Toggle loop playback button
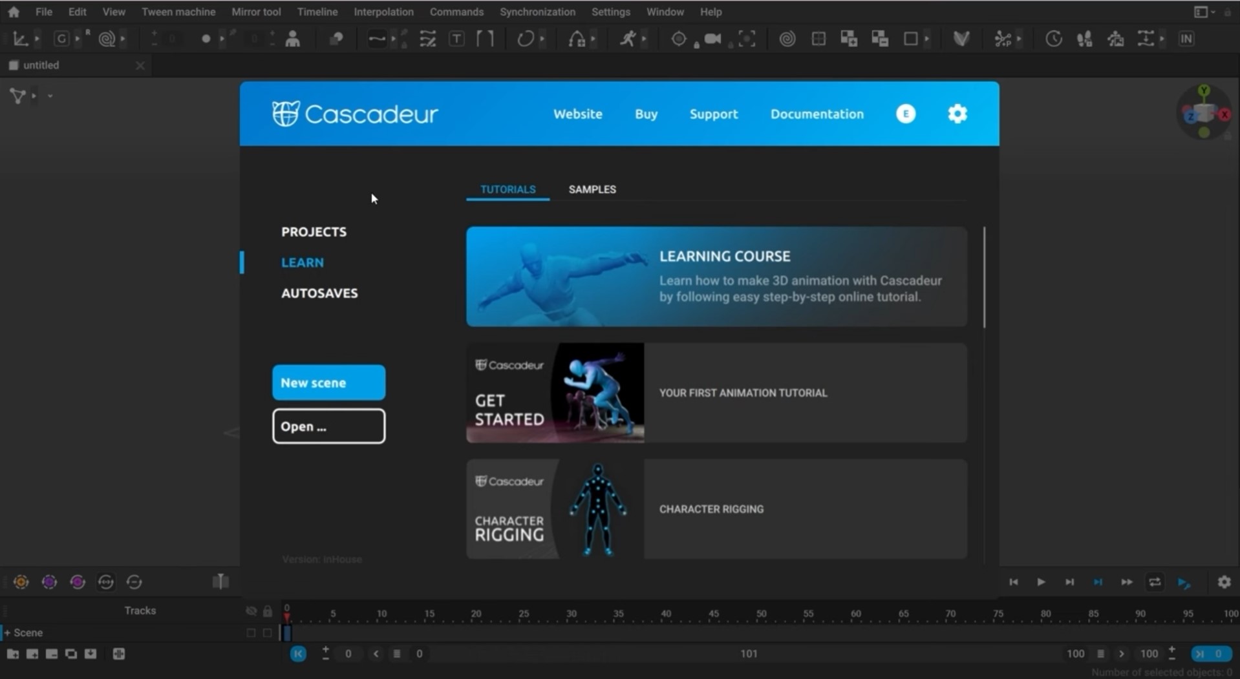The width and height of the screenshot is (1240, 679). tap(1155, 582)
